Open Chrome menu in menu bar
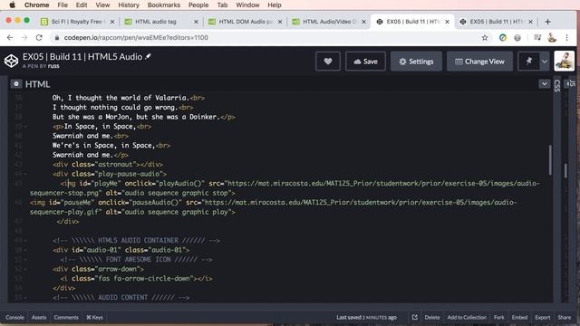Screen dimensions: 580x326 [x=36, y=5]
